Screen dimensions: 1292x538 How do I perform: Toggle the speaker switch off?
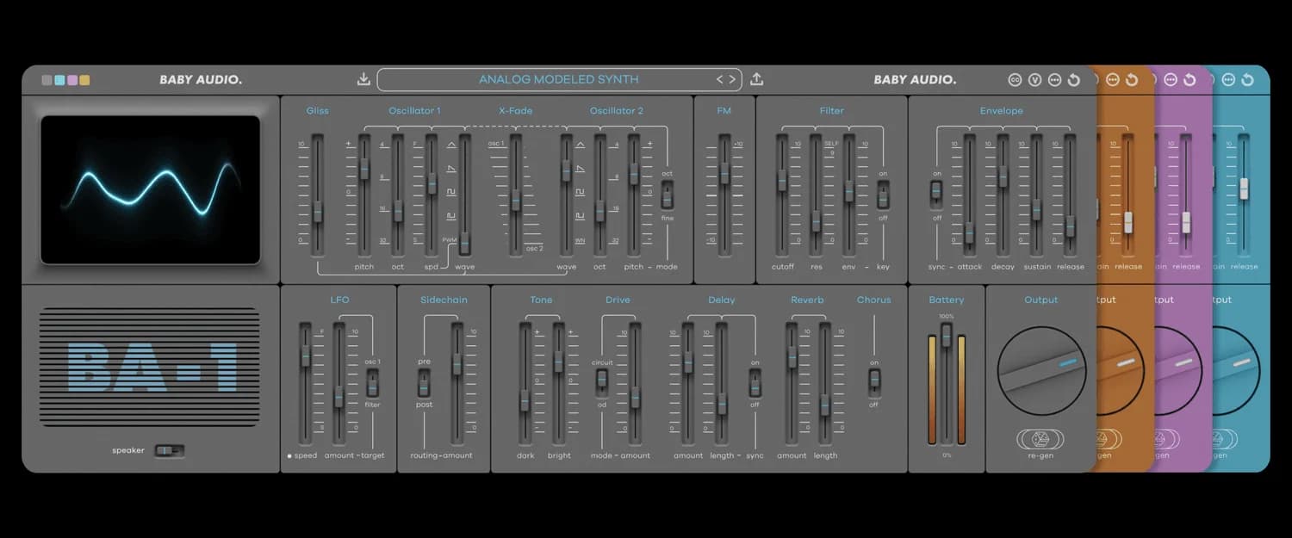(169, 449)
